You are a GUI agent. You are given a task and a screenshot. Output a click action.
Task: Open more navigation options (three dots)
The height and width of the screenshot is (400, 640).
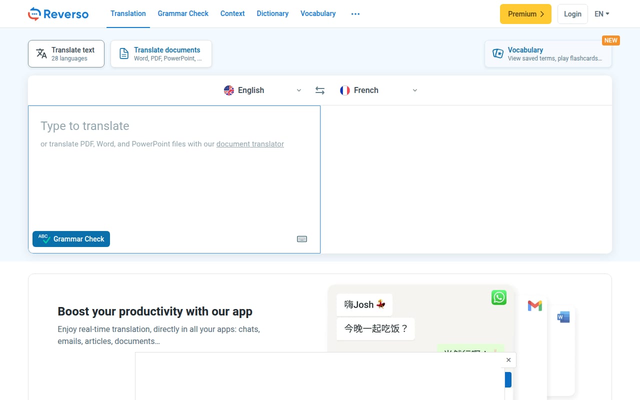[355, 14]
